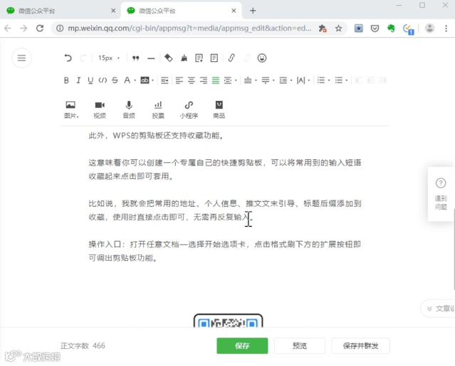Expand the background color dropdown arrow

tap(152, 80)
